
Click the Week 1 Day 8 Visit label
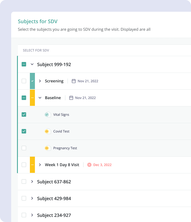coord(62,165)
